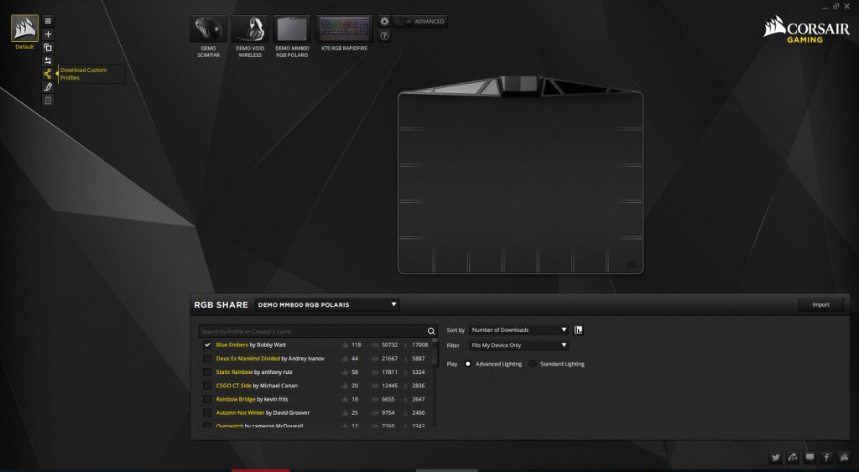Click the search magnifier icon
Viewport: 859px width, 472px height.
(x=431, y=331)
